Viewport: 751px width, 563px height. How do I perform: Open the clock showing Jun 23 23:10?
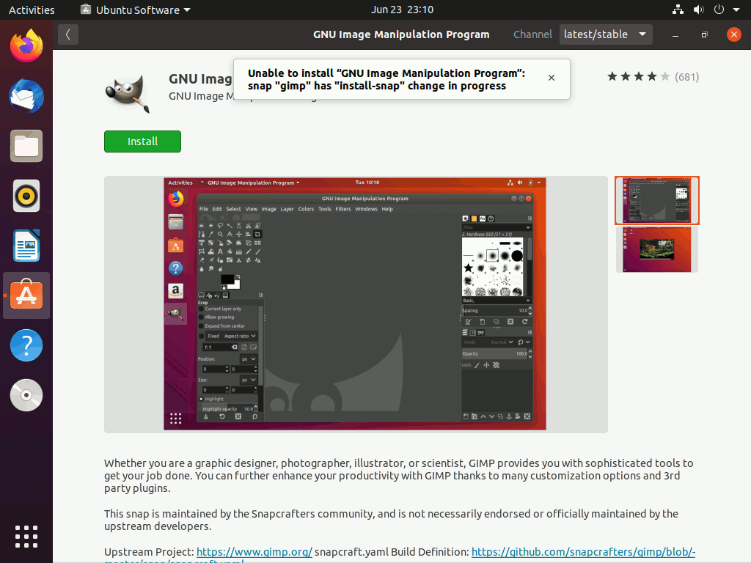pyautogui.click(x=402, y=10)
